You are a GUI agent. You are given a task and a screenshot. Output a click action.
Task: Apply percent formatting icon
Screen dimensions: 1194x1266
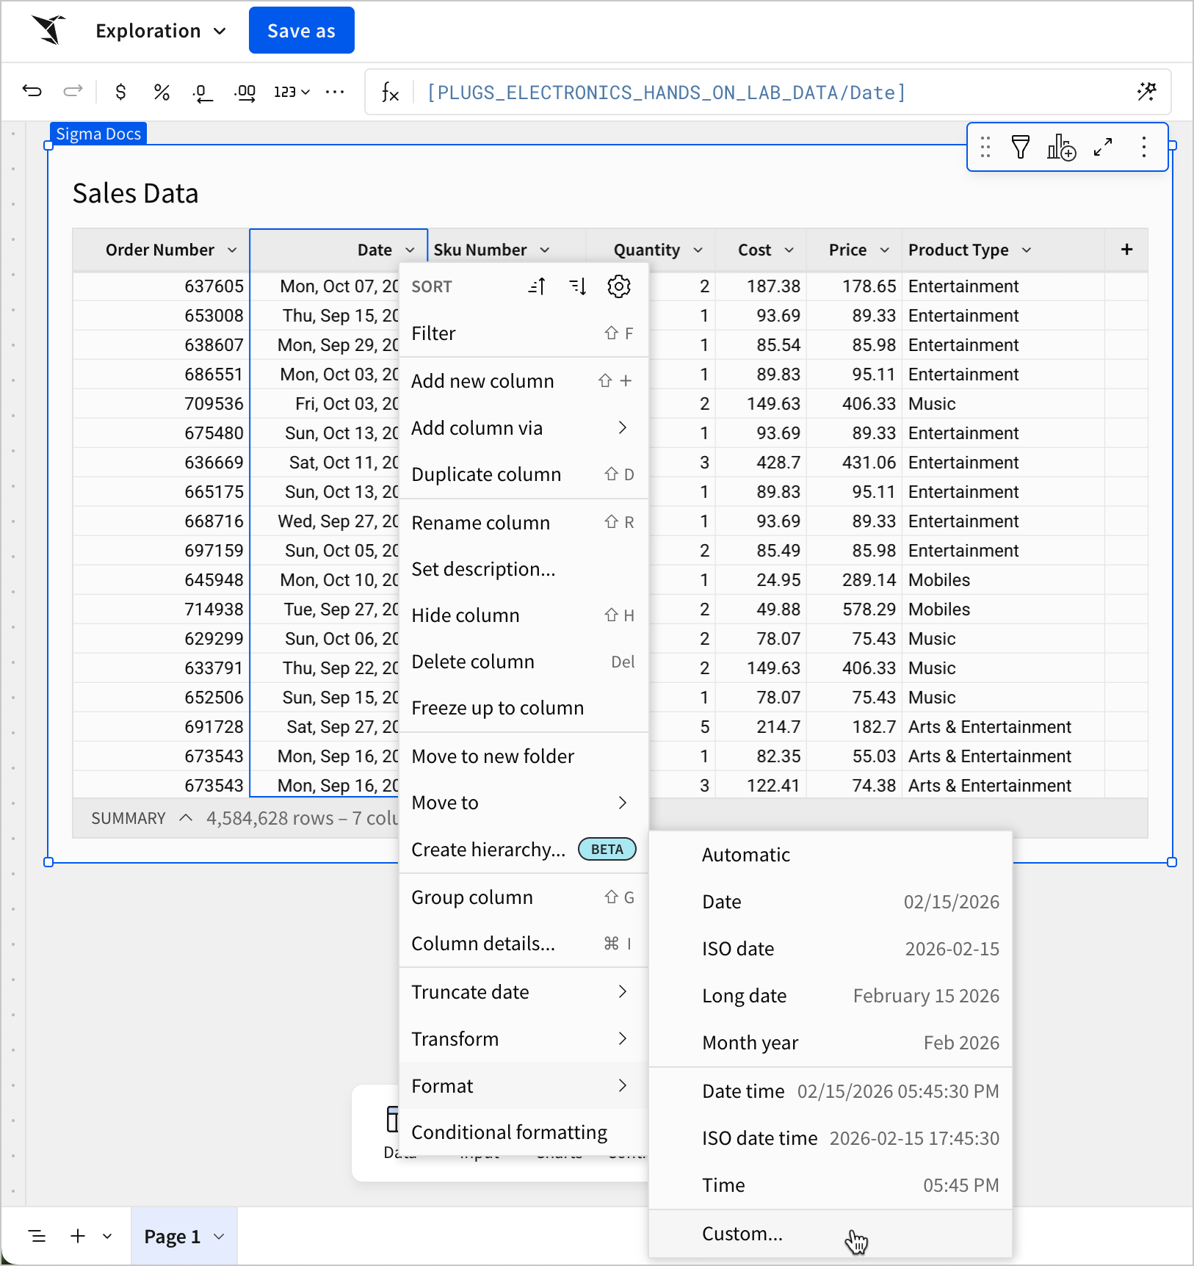162,92
